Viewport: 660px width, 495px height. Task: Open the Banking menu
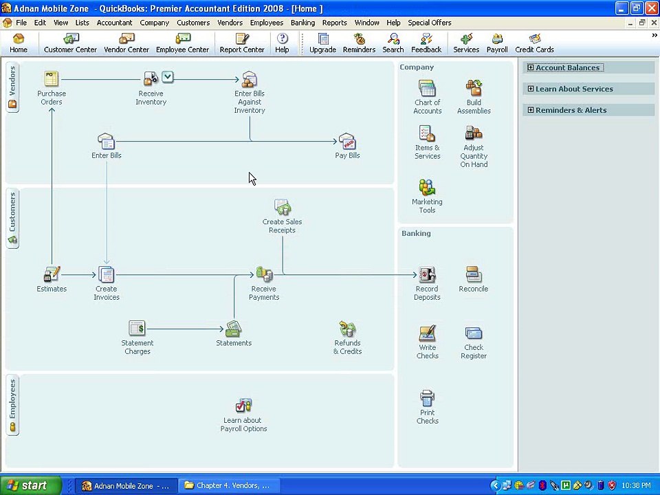click(x=302, y=23)
